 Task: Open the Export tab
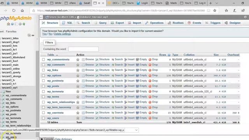[x=117, y=23]
